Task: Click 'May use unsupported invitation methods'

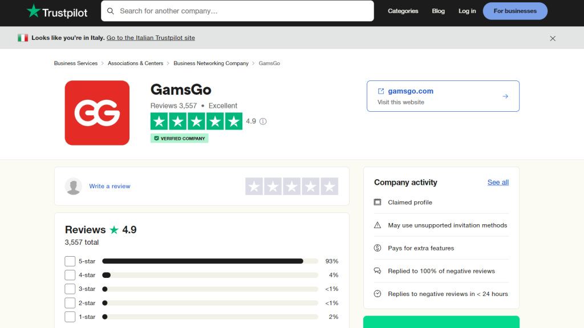Action: click(x=447, y=225)
